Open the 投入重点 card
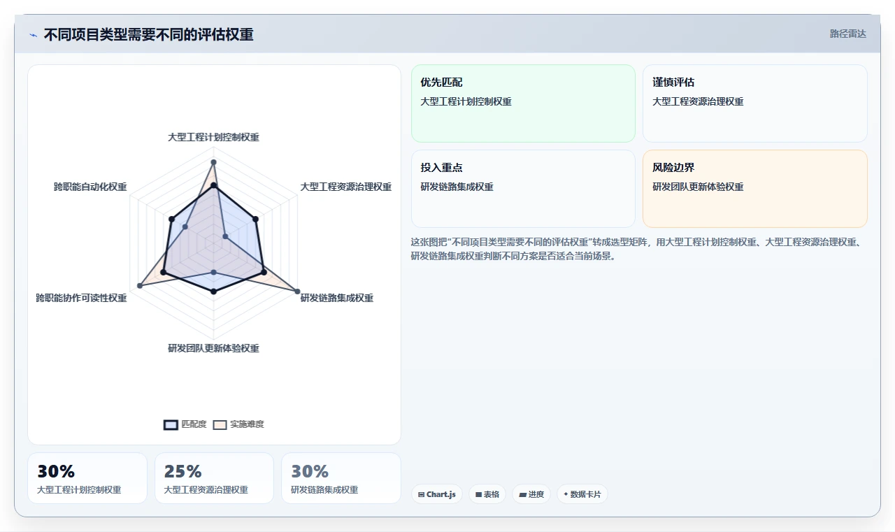 (523, 189)
